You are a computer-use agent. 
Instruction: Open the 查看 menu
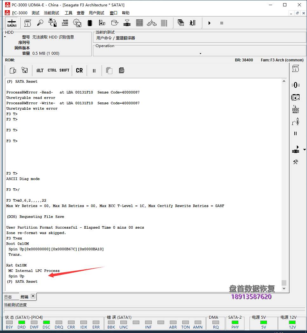[81, 13]
